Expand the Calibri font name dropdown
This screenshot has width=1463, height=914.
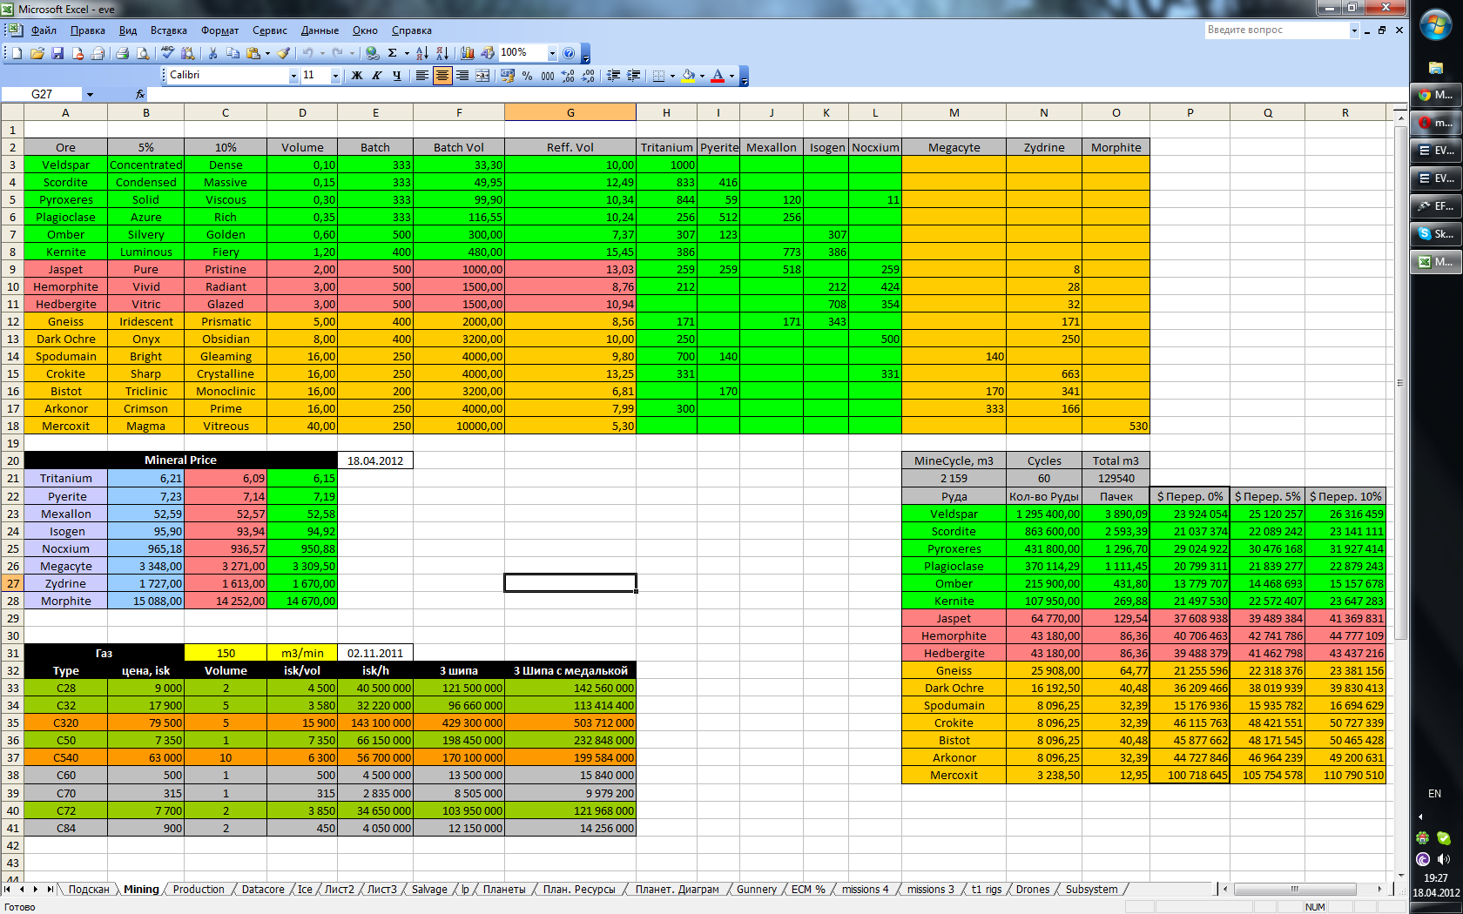293,76
